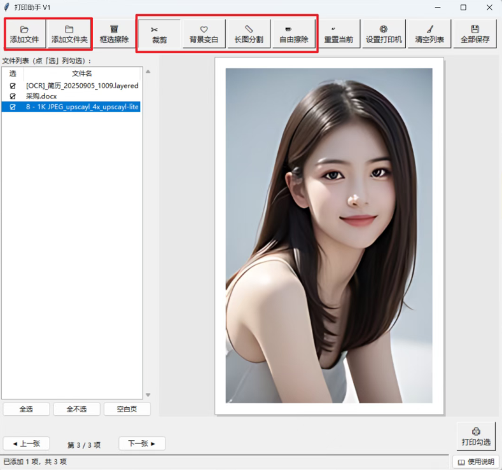Click the file list scrollbar up arrow
This screenshot has width=502, height=470.
point(148,72)
